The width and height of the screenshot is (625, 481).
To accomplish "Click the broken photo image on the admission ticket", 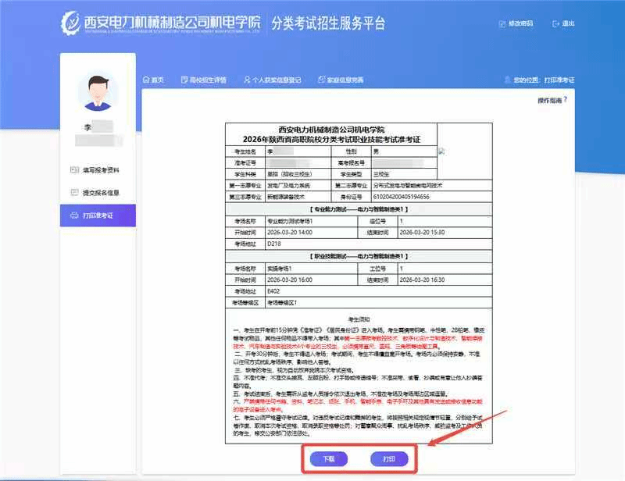I will coord(441,151).
